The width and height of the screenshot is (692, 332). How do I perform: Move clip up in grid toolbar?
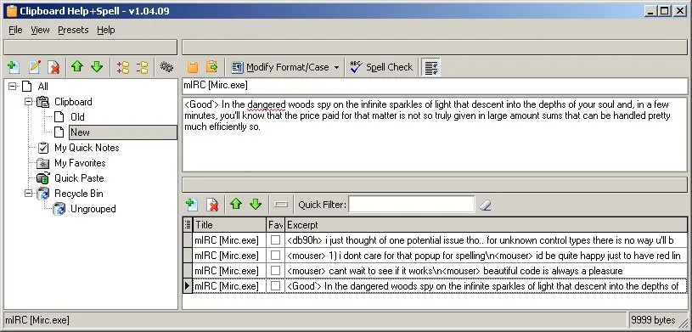coord(236,205)
